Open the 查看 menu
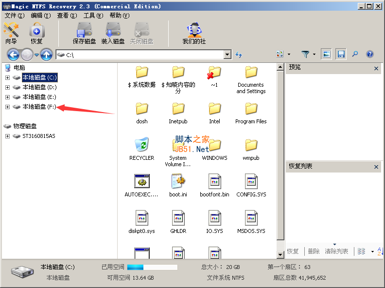 67,16
